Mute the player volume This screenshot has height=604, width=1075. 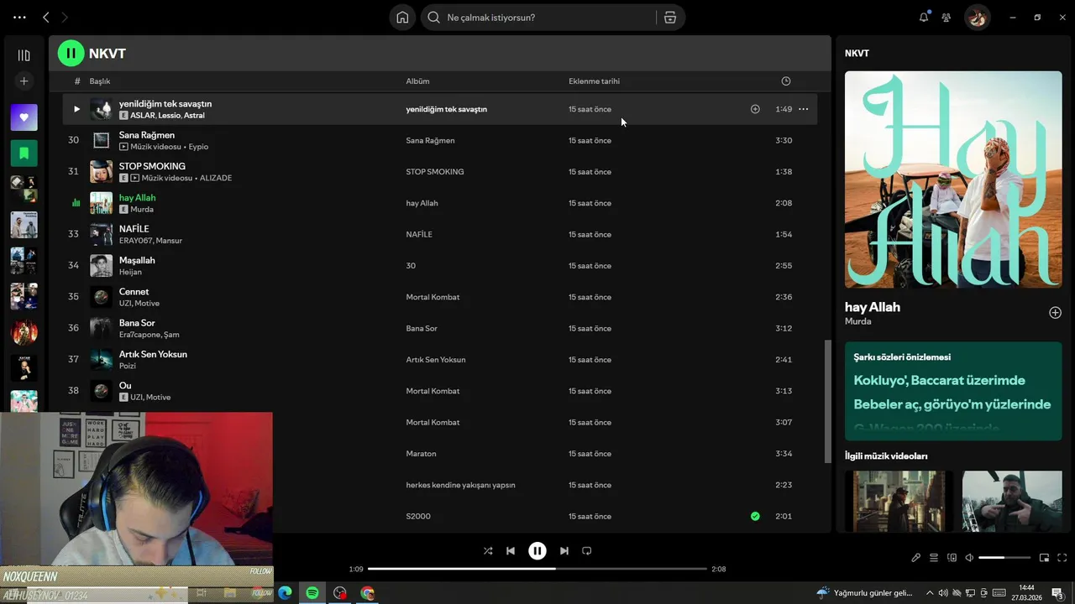coord(969,558)
